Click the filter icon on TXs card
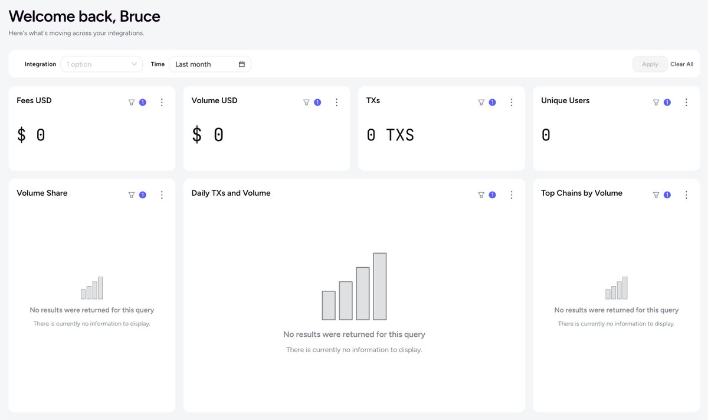708x420 pixels. point(481,102)
